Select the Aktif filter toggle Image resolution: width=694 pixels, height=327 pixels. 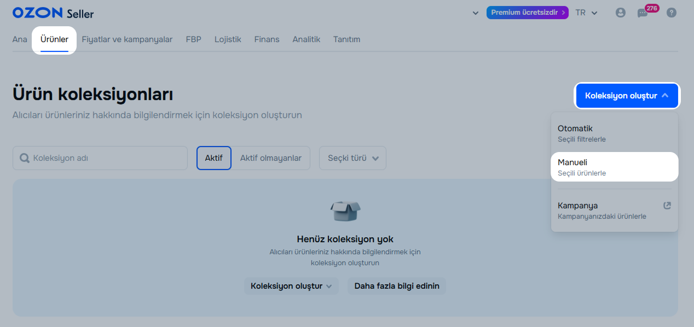[x=213, y=158]
